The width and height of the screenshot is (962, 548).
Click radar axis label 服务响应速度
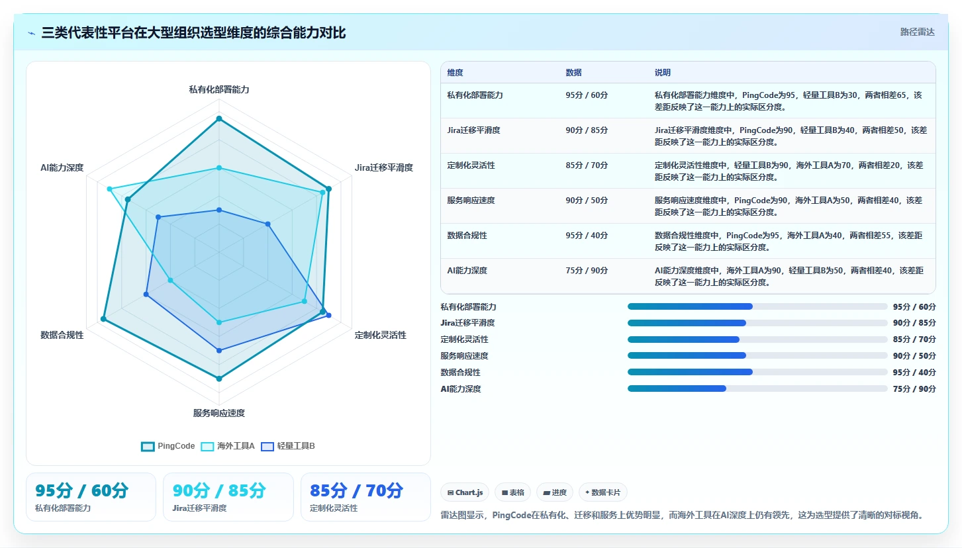click(219, 413)
